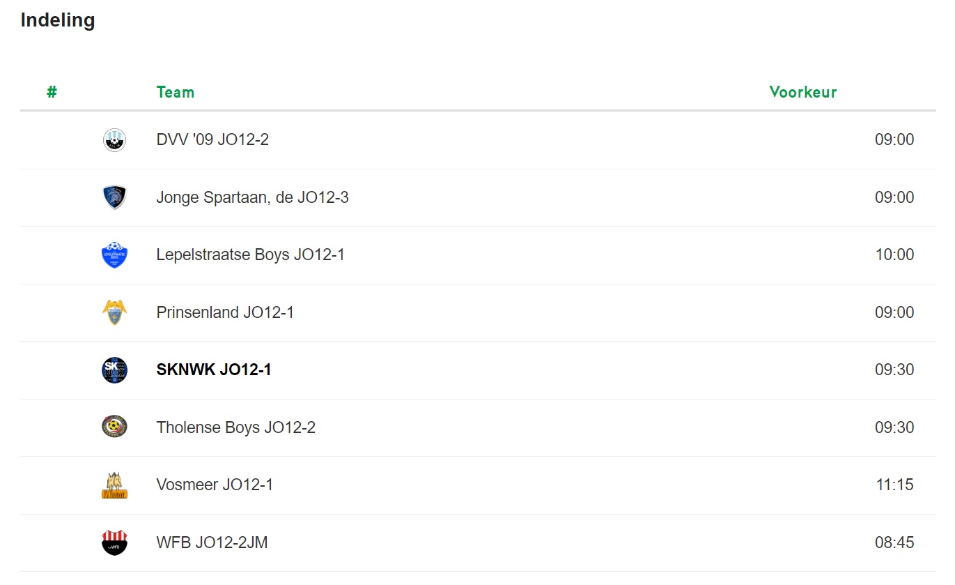Open team DVV '09 JO12-2

click(x=212, y=139)
